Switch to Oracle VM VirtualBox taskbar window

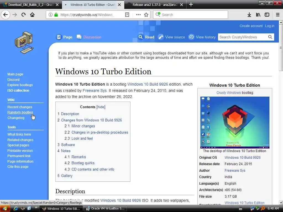click(x=106, y=209)
